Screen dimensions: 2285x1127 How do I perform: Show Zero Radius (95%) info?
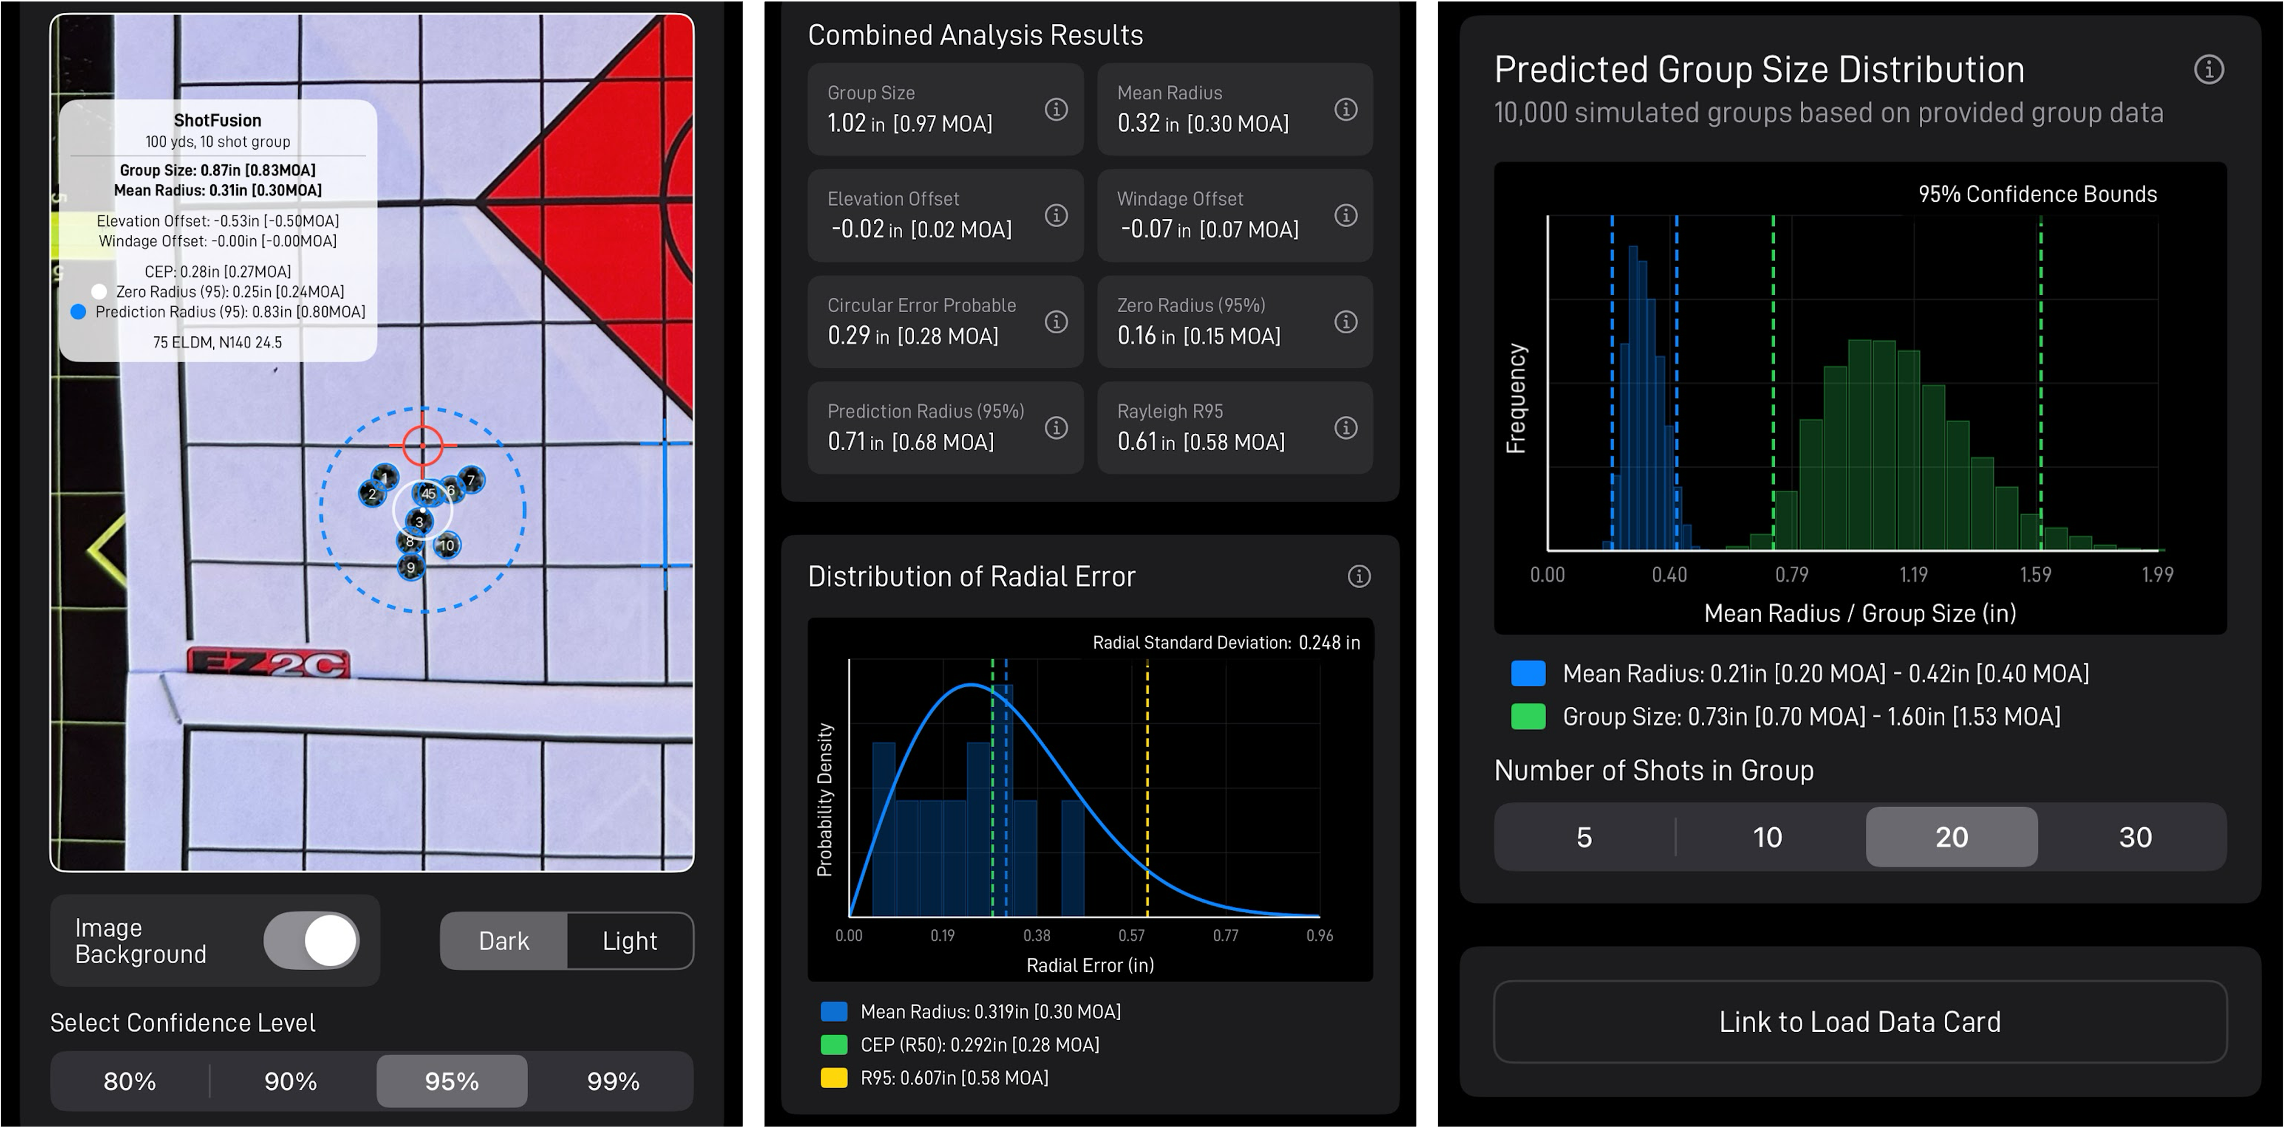pos(1345,322)
